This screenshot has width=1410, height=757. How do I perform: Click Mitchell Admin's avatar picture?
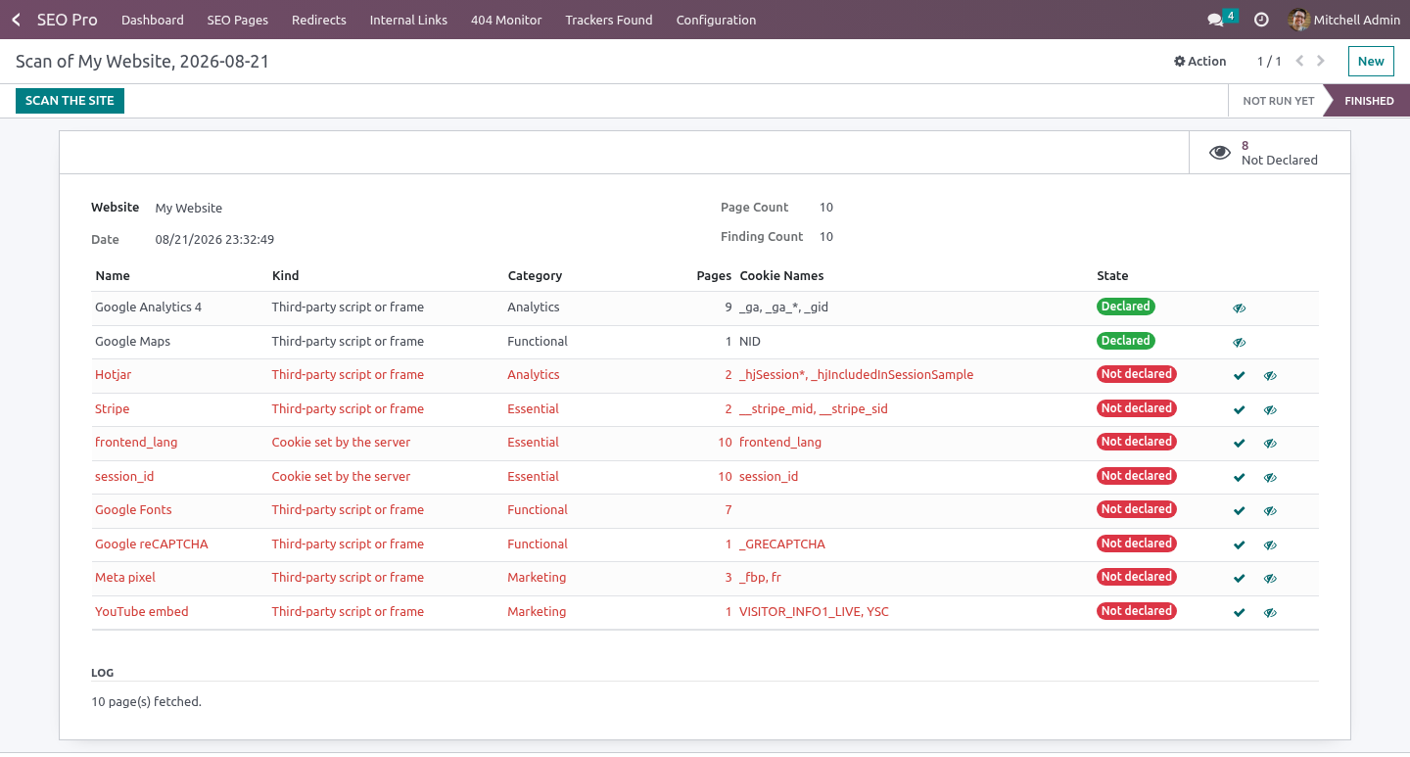(x=1299, y=20)
